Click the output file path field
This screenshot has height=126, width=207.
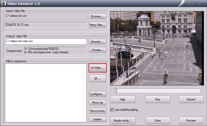[x=46, y=42]
